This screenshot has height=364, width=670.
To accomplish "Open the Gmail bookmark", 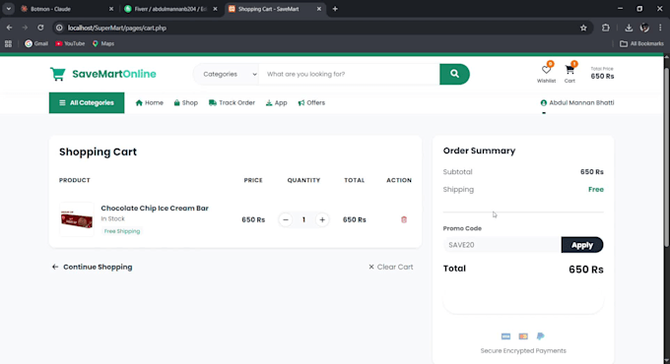I will (36, 43).
